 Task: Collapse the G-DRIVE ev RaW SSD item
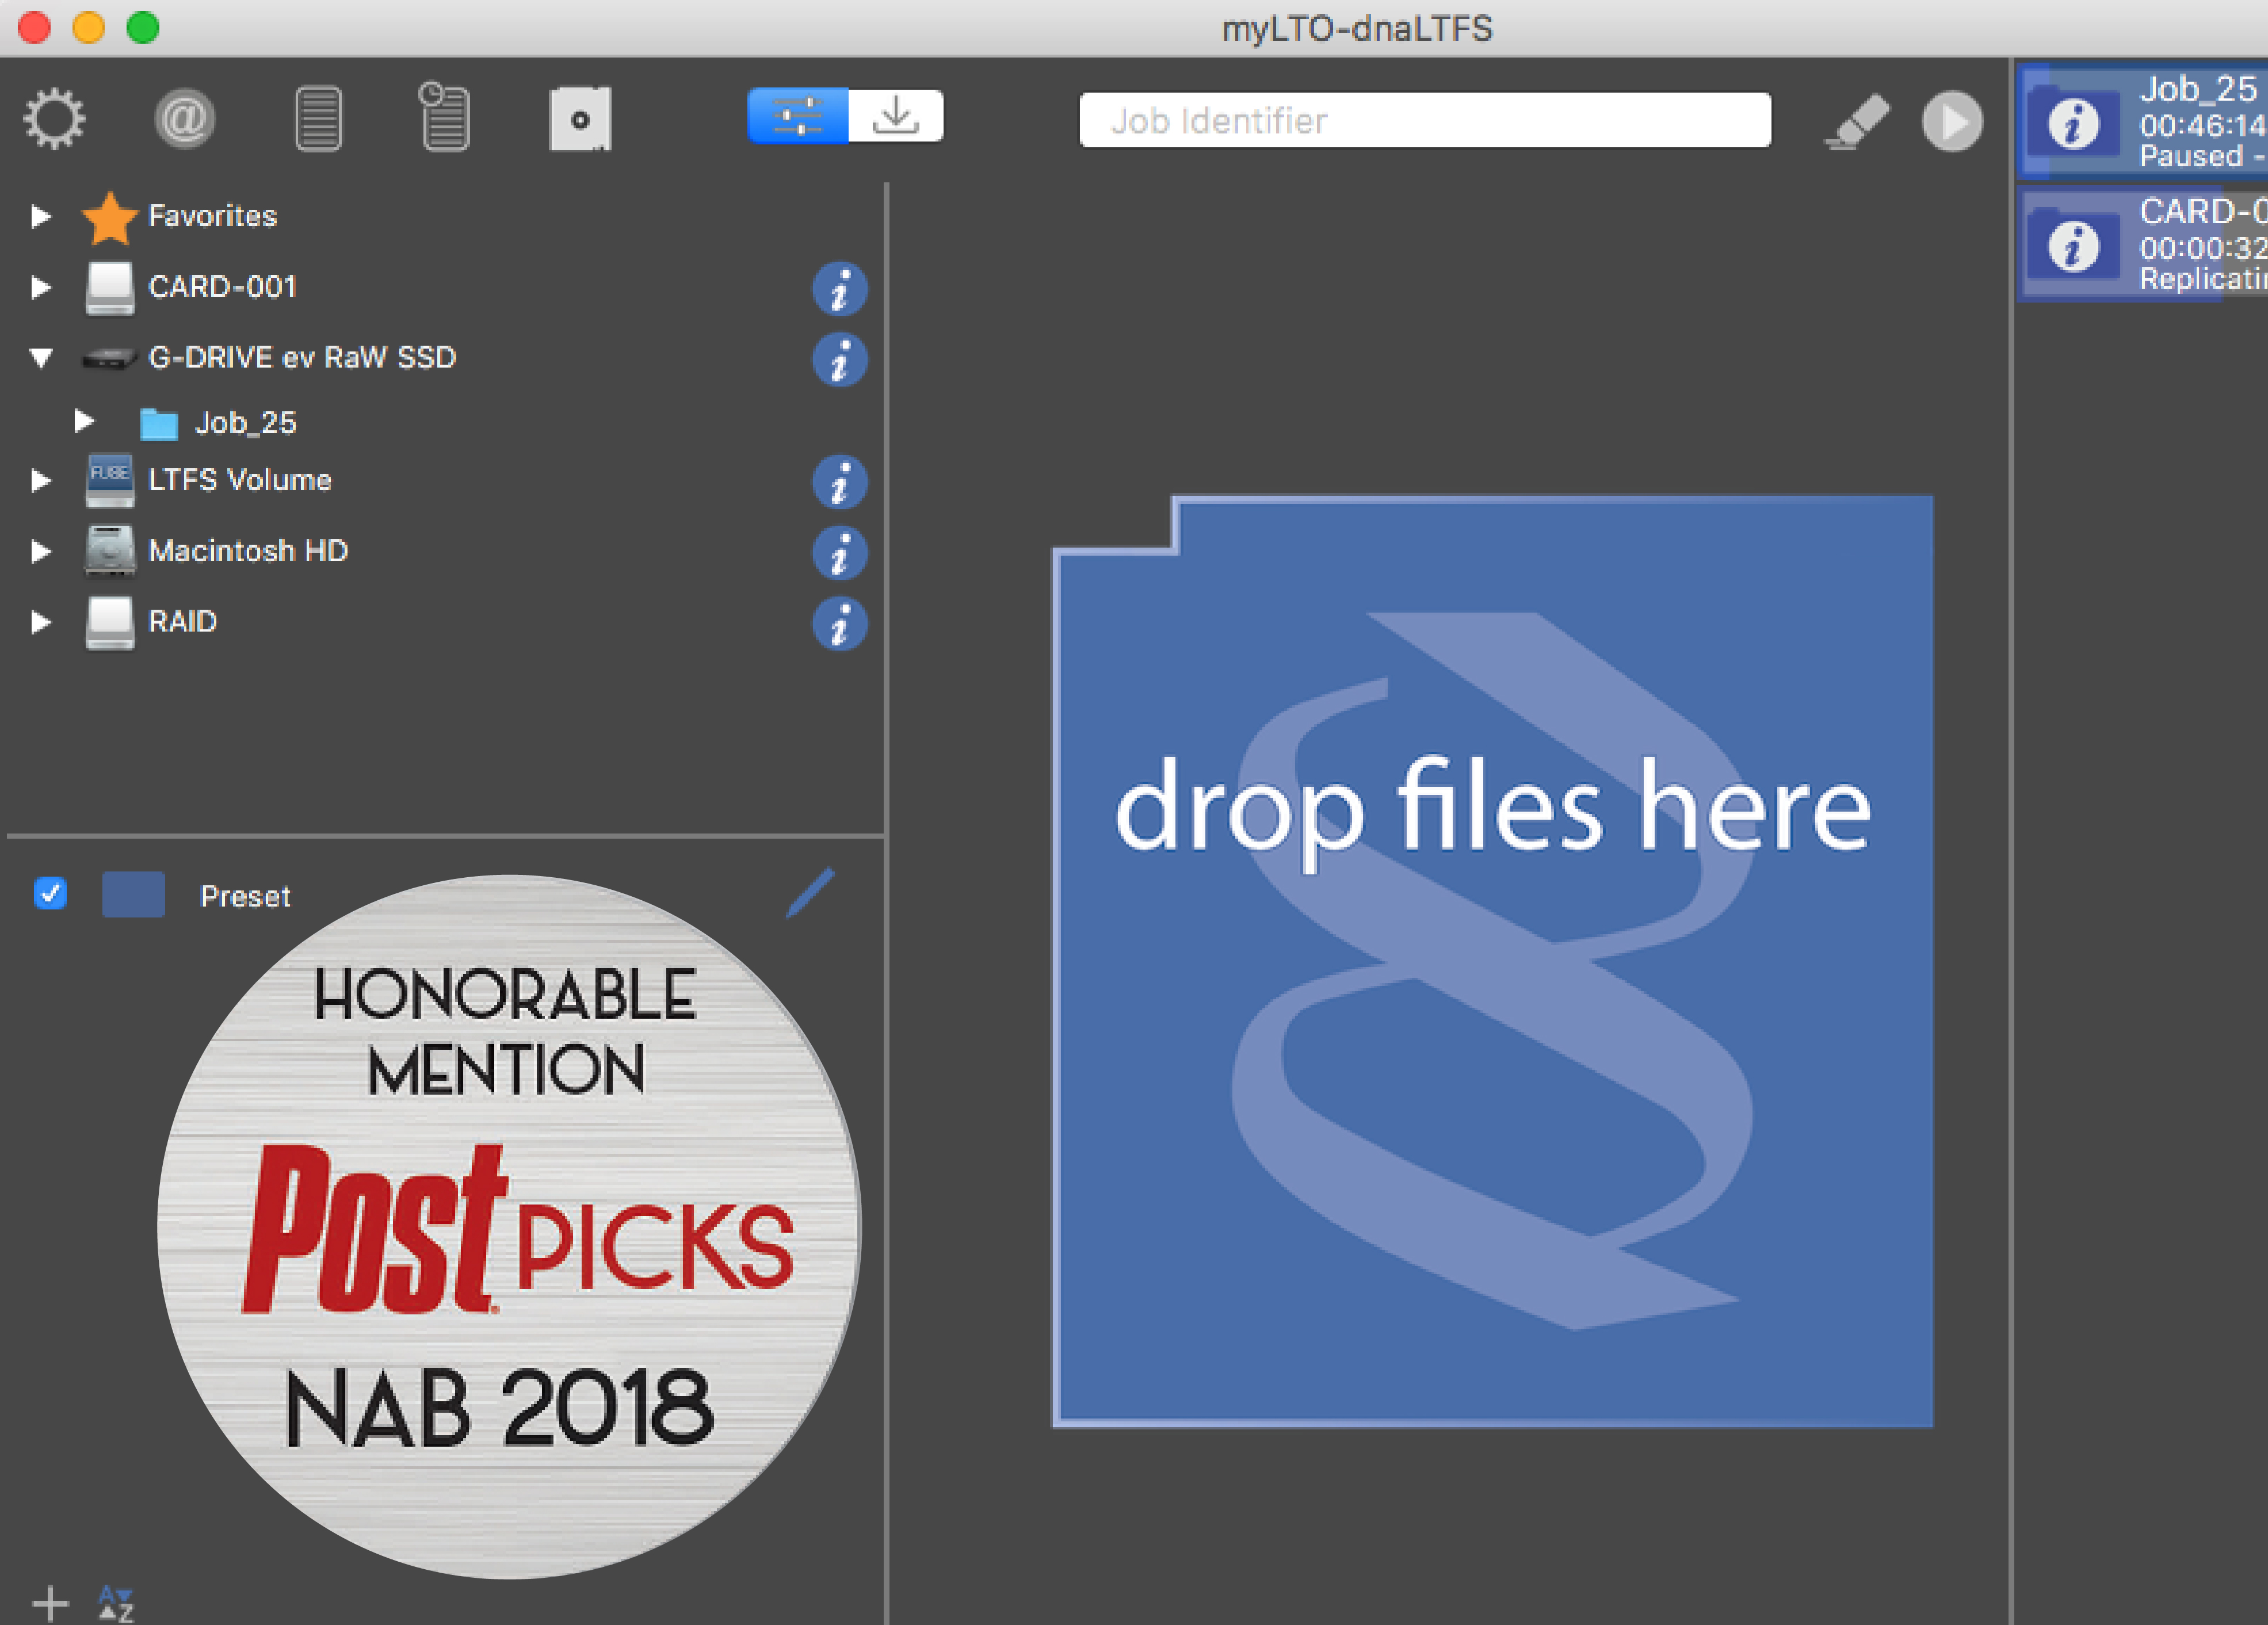pyautogui.click(x=40, y=357)
